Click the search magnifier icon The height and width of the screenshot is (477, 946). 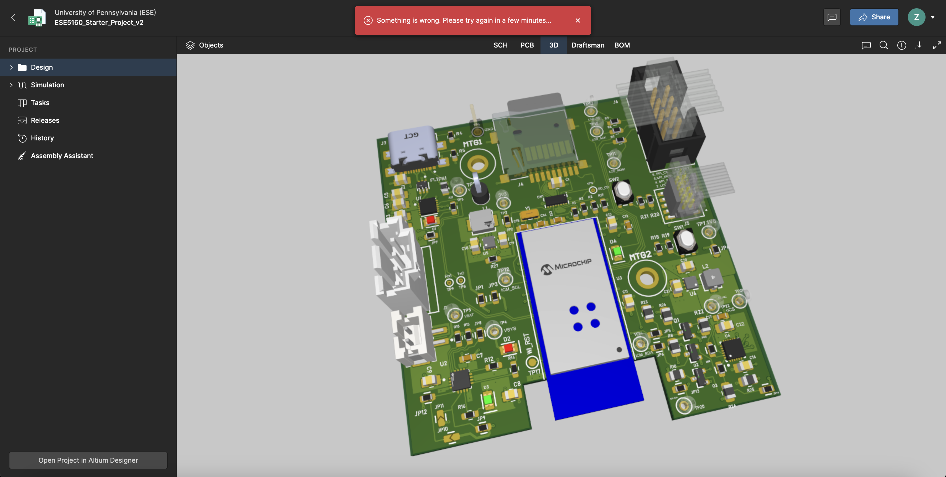(x=883, y=45)
